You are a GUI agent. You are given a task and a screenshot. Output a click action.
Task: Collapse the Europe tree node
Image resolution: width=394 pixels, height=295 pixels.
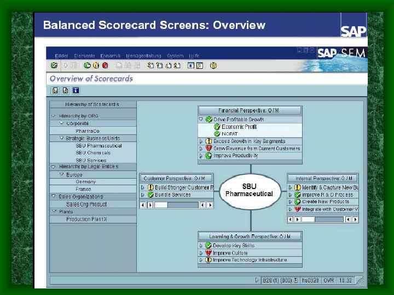point(61,174)
